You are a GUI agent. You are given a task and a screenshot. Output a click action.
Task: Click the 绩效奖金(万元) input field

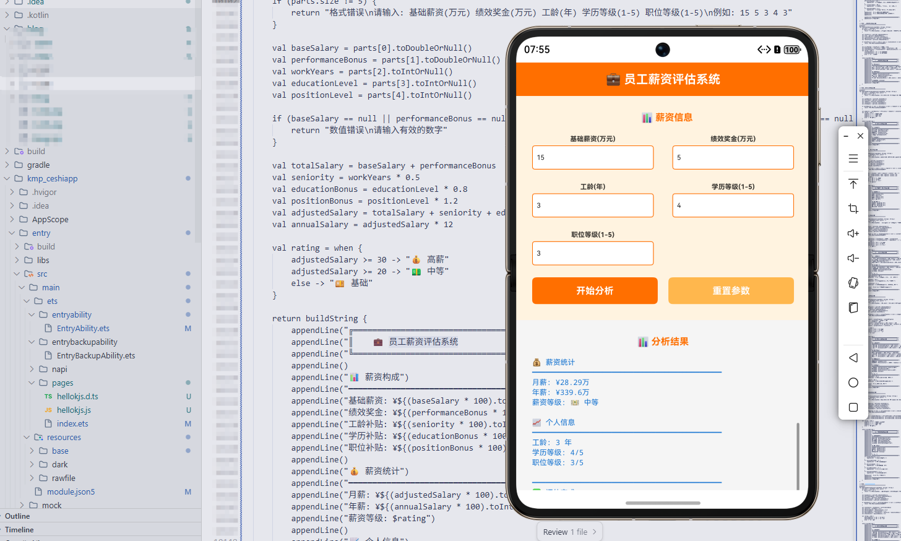(x=733, y=157)
